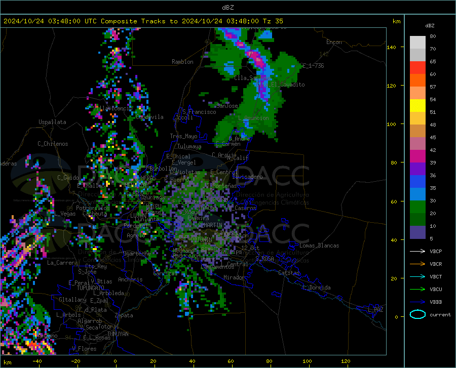The image size is (456, 368).
Task: Click the SanJose place label
Action: click(227, 106)
